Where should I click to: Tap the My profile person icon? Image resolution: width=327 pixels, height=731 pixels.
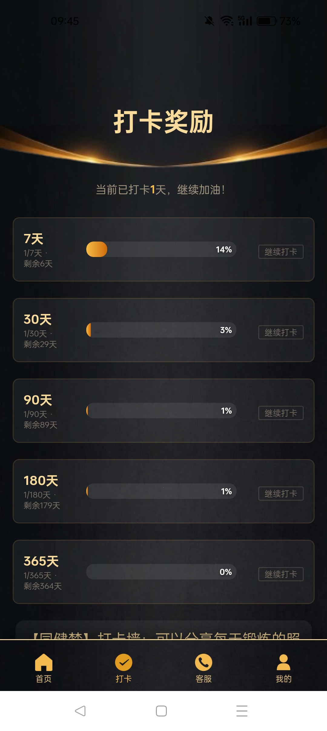(x=283, y=662)
